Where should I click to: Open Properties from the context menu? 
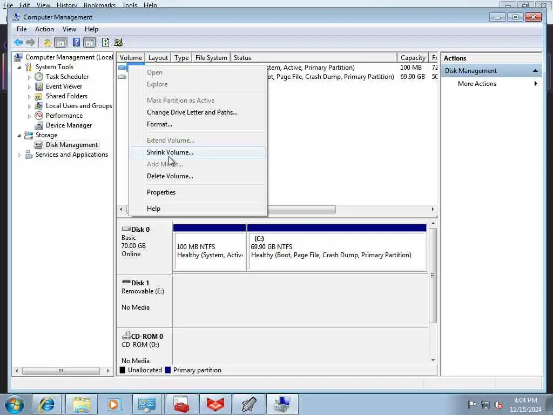197,192
